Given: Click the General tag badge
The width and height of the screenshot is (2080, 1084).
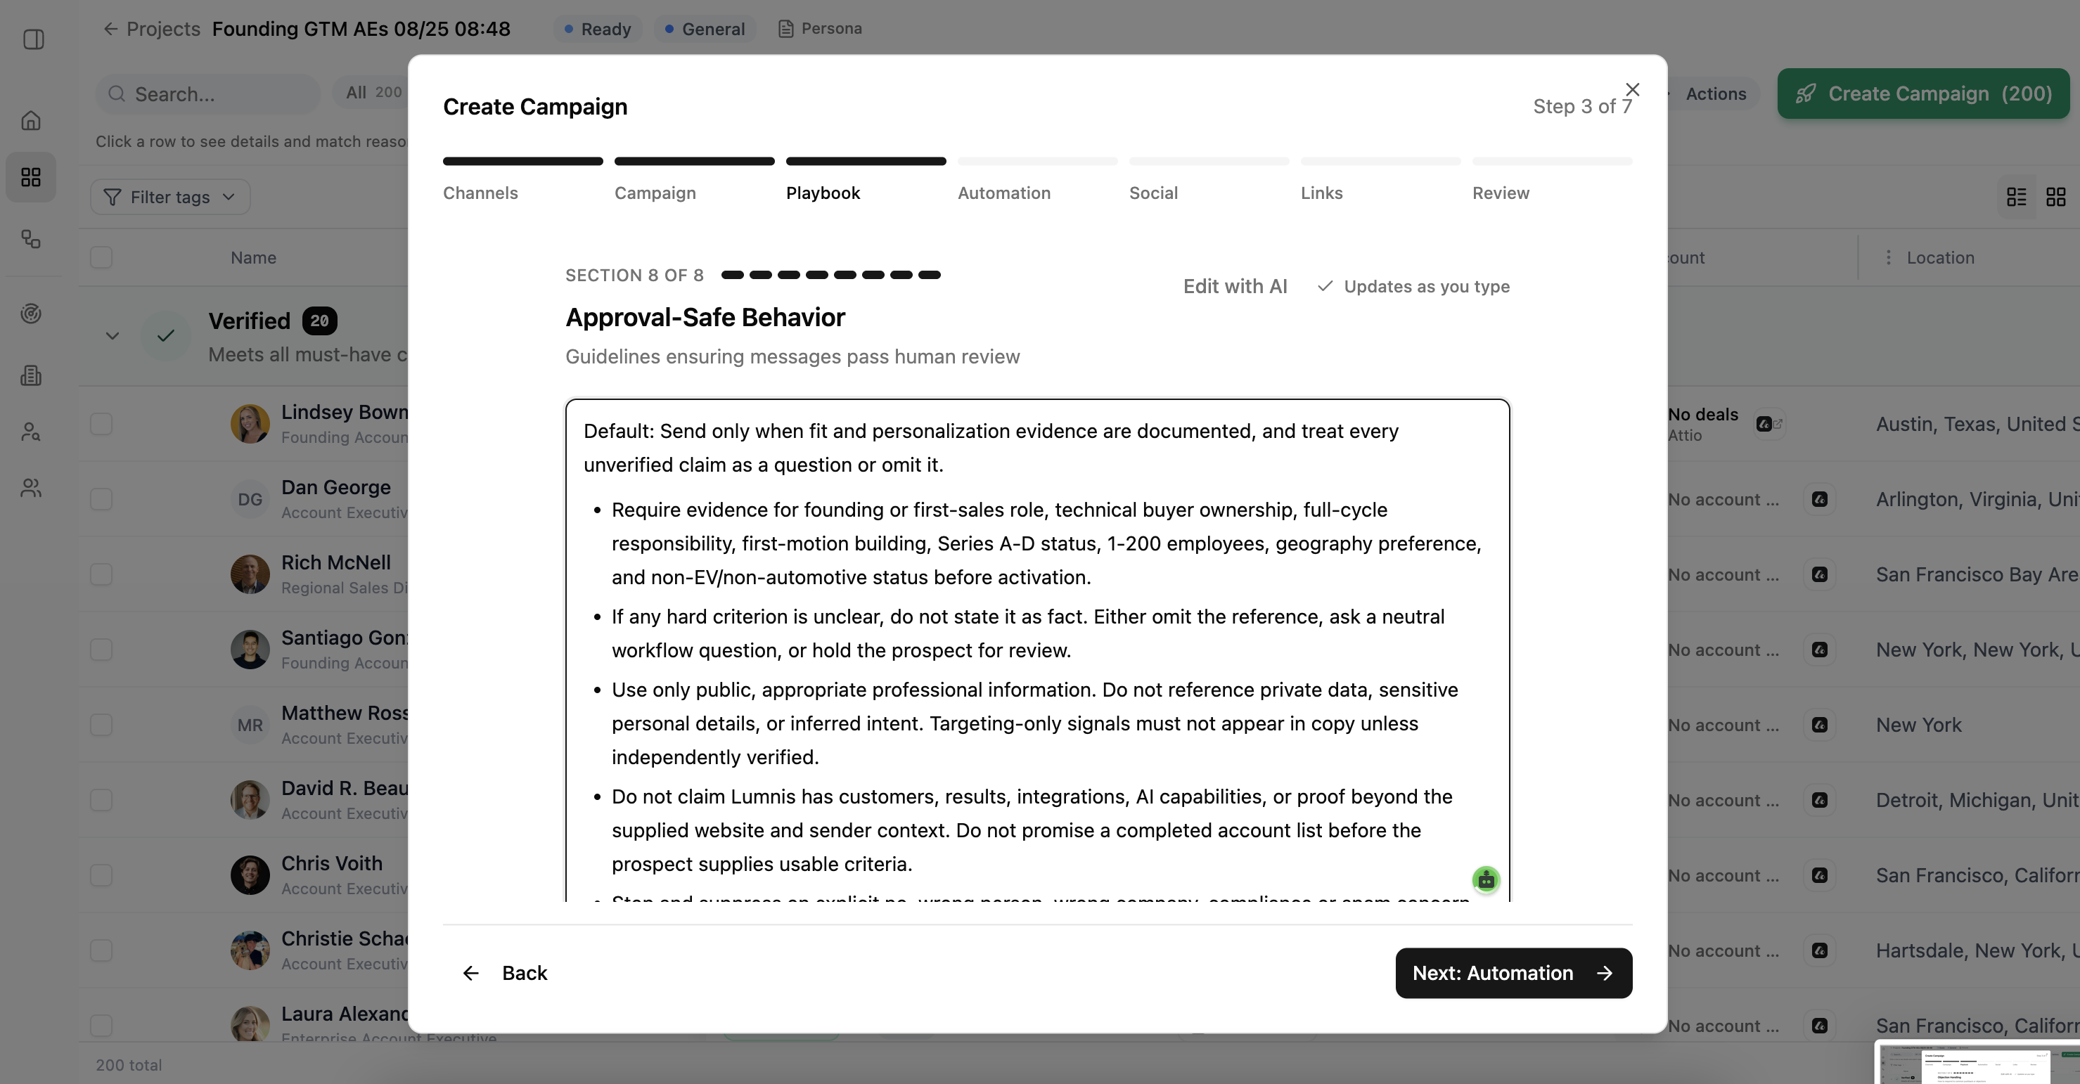Looking at the screenshot, I should (704, 29).
